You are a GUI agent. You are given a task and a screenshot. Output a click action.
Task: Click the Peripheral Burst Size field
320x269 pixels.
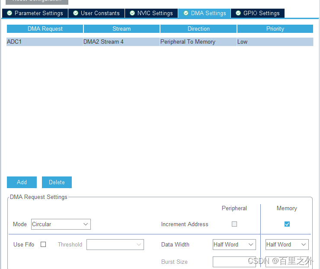pyautogui.click(x=234, y=262)
